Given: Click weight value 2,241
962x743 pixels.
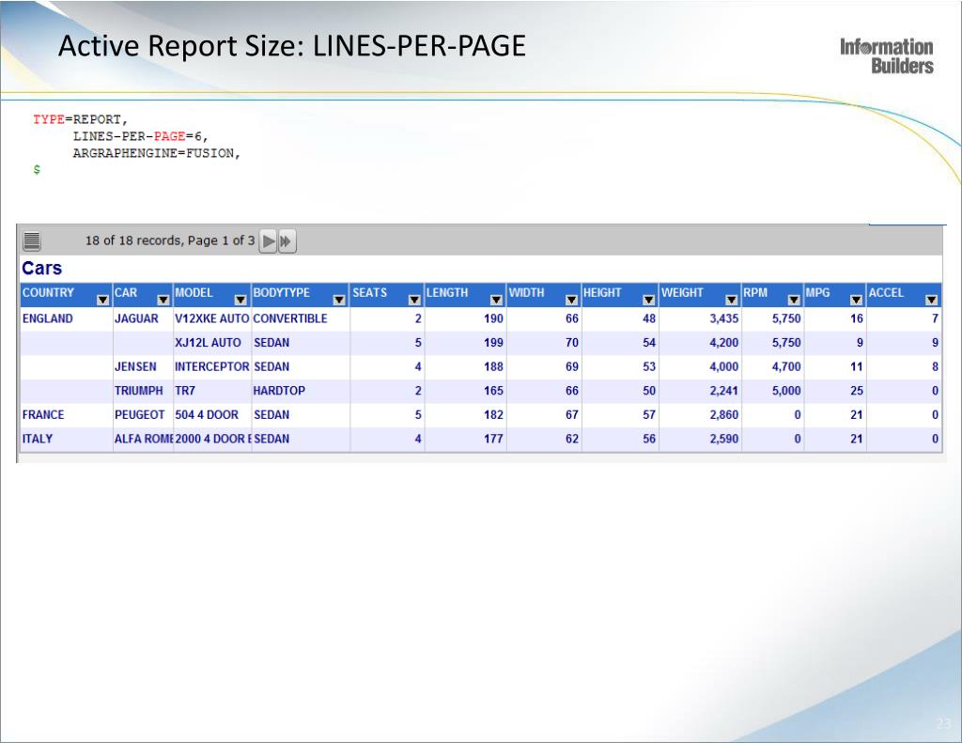Looking at the screenshot, I should (x=724, y=391).
